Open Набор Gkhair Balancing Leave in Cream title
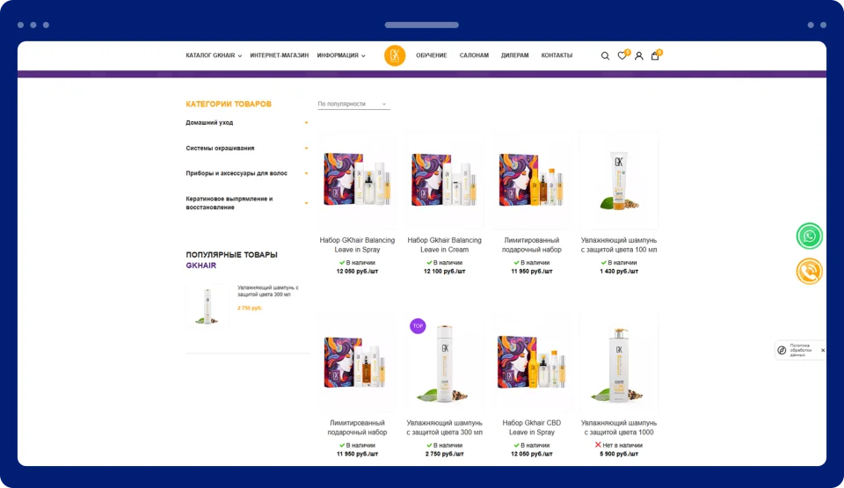Screen dimensions: 844x488 [444, 245]
